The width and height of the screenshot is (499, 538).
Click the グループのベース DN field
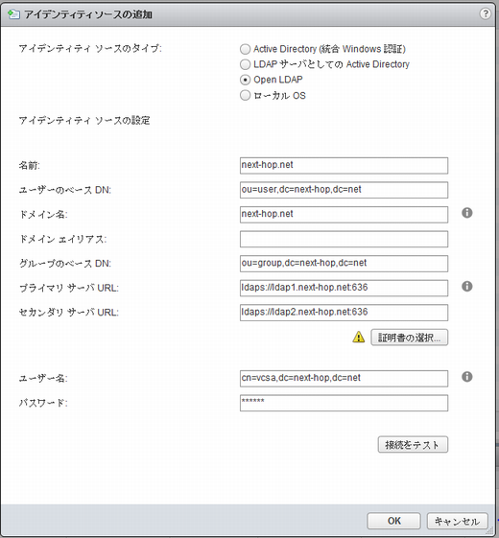pos(344,264)
